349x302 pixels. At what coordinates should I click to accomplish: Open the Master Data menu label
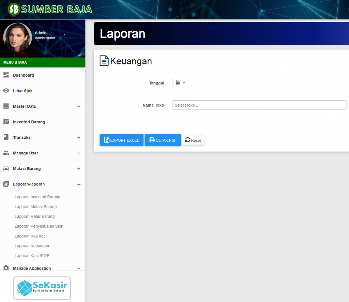(x=24, y=106)
